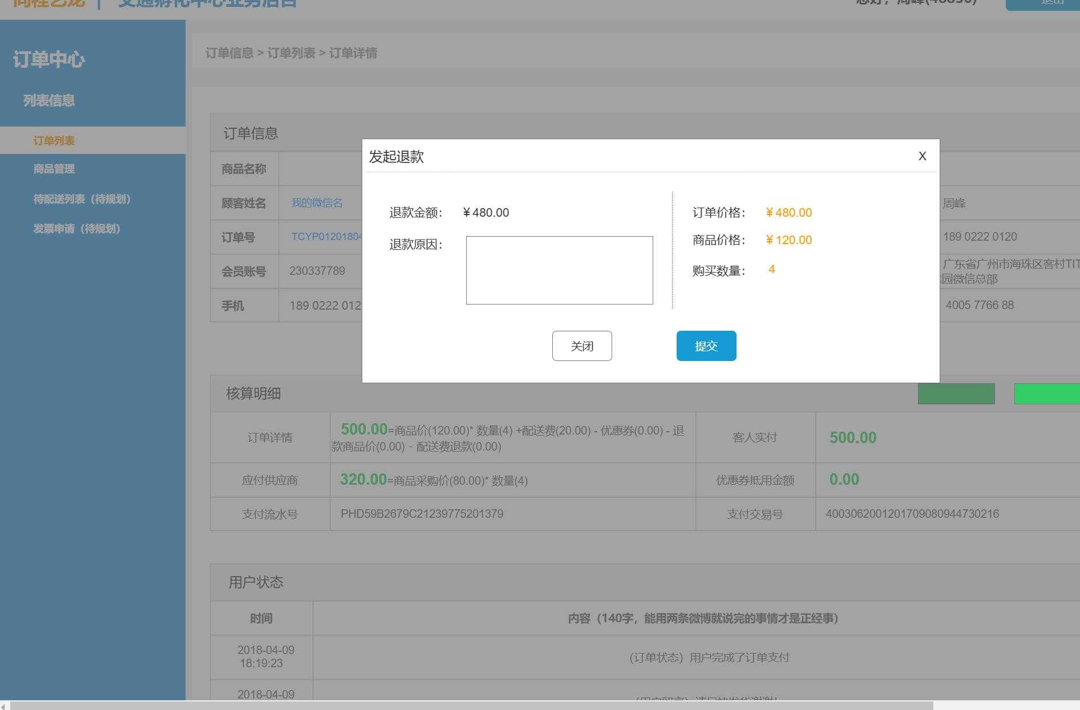Click 列表信息 section header
This screenshot has width=1080, height=710.
48,100
